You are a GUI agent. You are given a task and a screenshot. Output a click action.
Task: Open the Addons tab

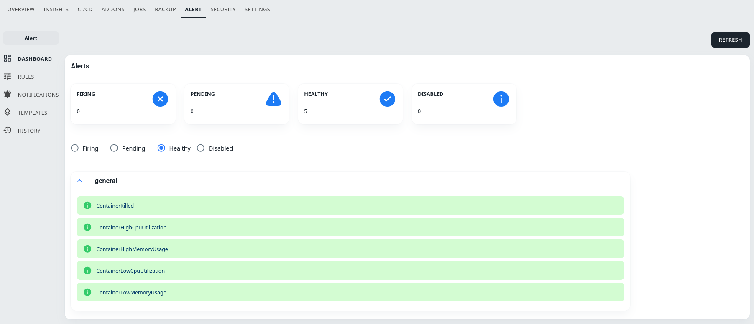113,9
